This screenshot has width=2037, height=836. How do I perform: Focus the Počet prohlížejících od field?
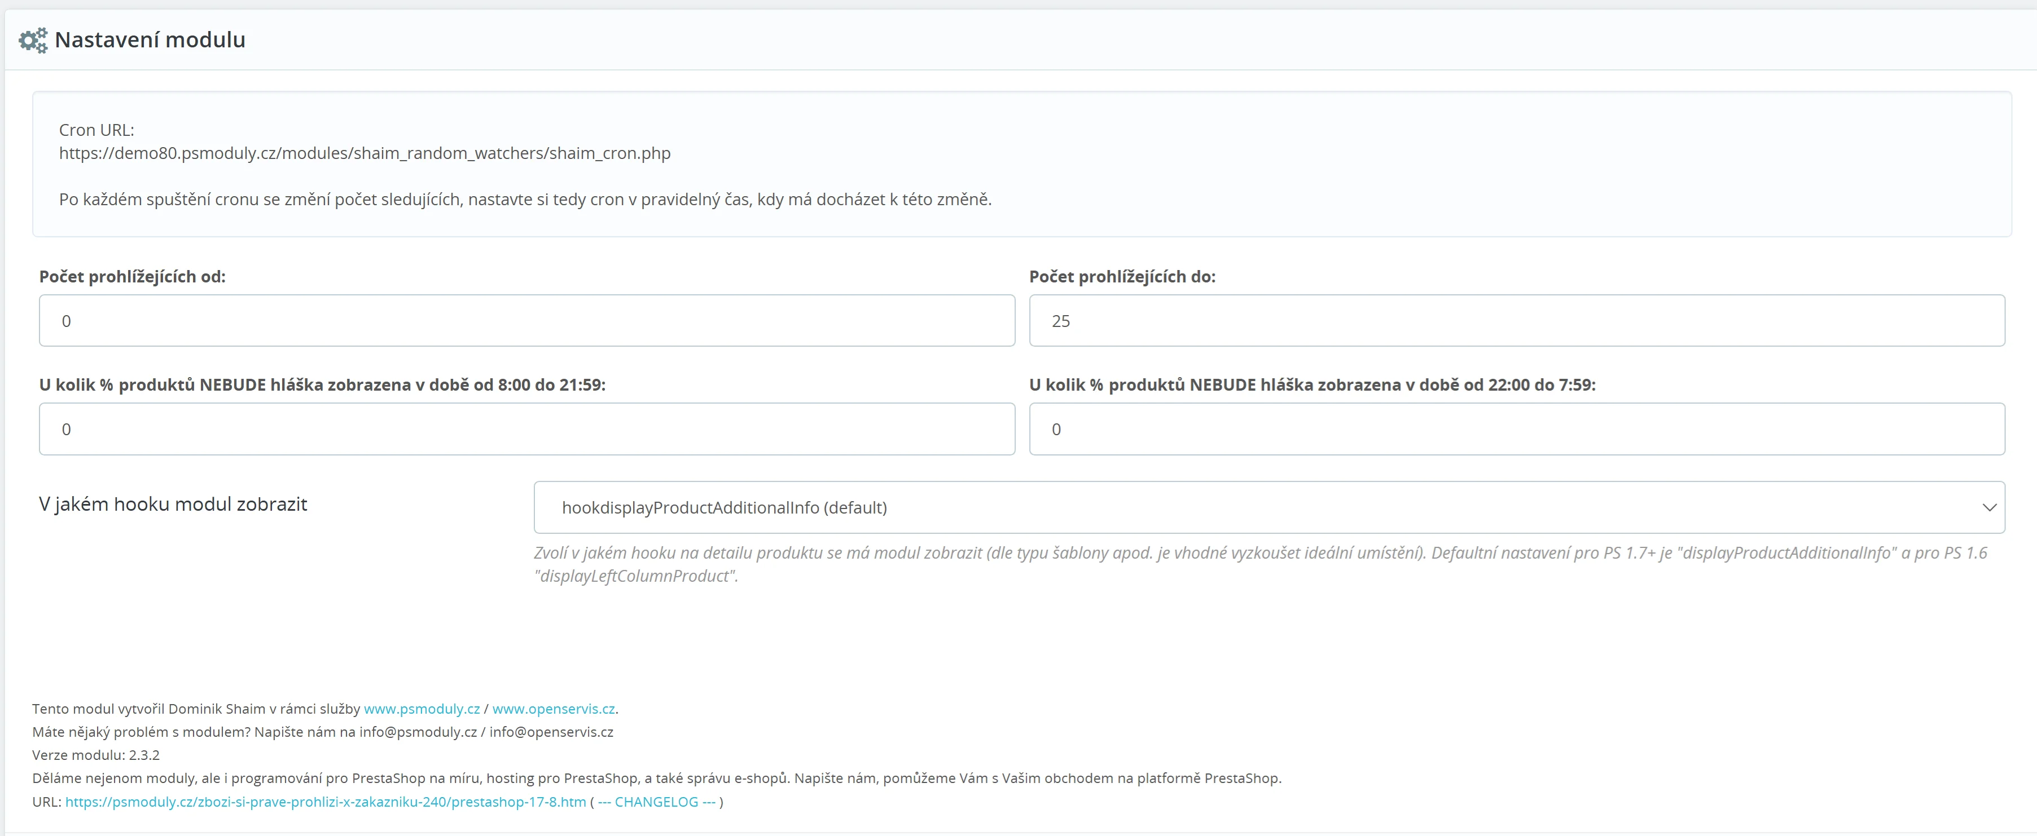(526, 321)
